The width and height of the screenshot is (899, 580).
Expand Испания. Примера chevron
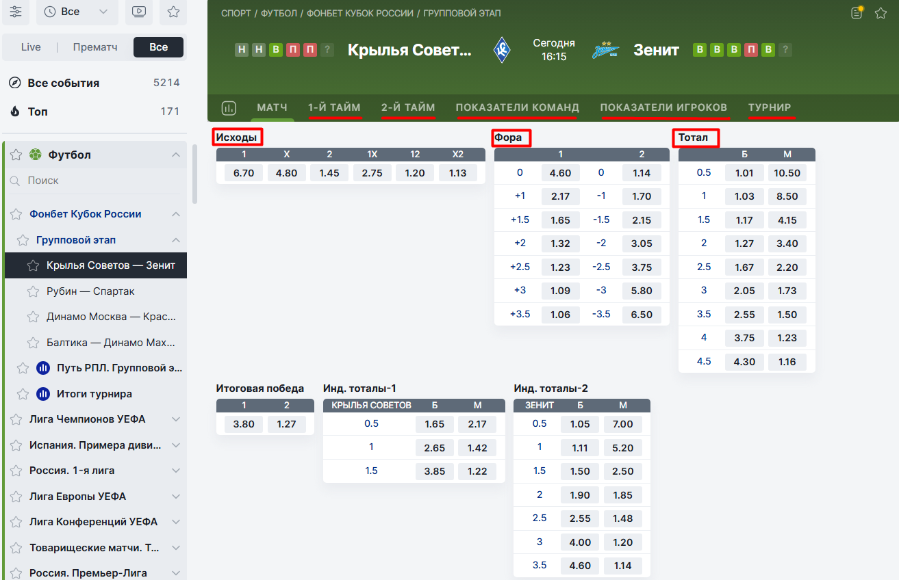[x=176, y=445]
